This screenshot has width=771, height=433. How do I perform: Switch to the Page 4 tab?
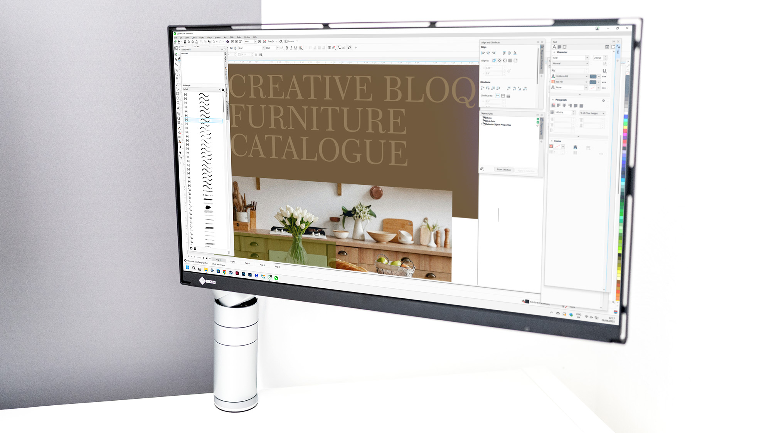(262, 265)
